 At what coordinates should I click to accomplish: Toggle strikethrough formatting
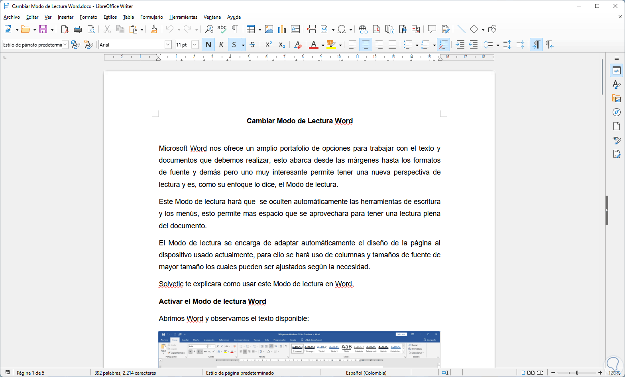tap(252, 45)
